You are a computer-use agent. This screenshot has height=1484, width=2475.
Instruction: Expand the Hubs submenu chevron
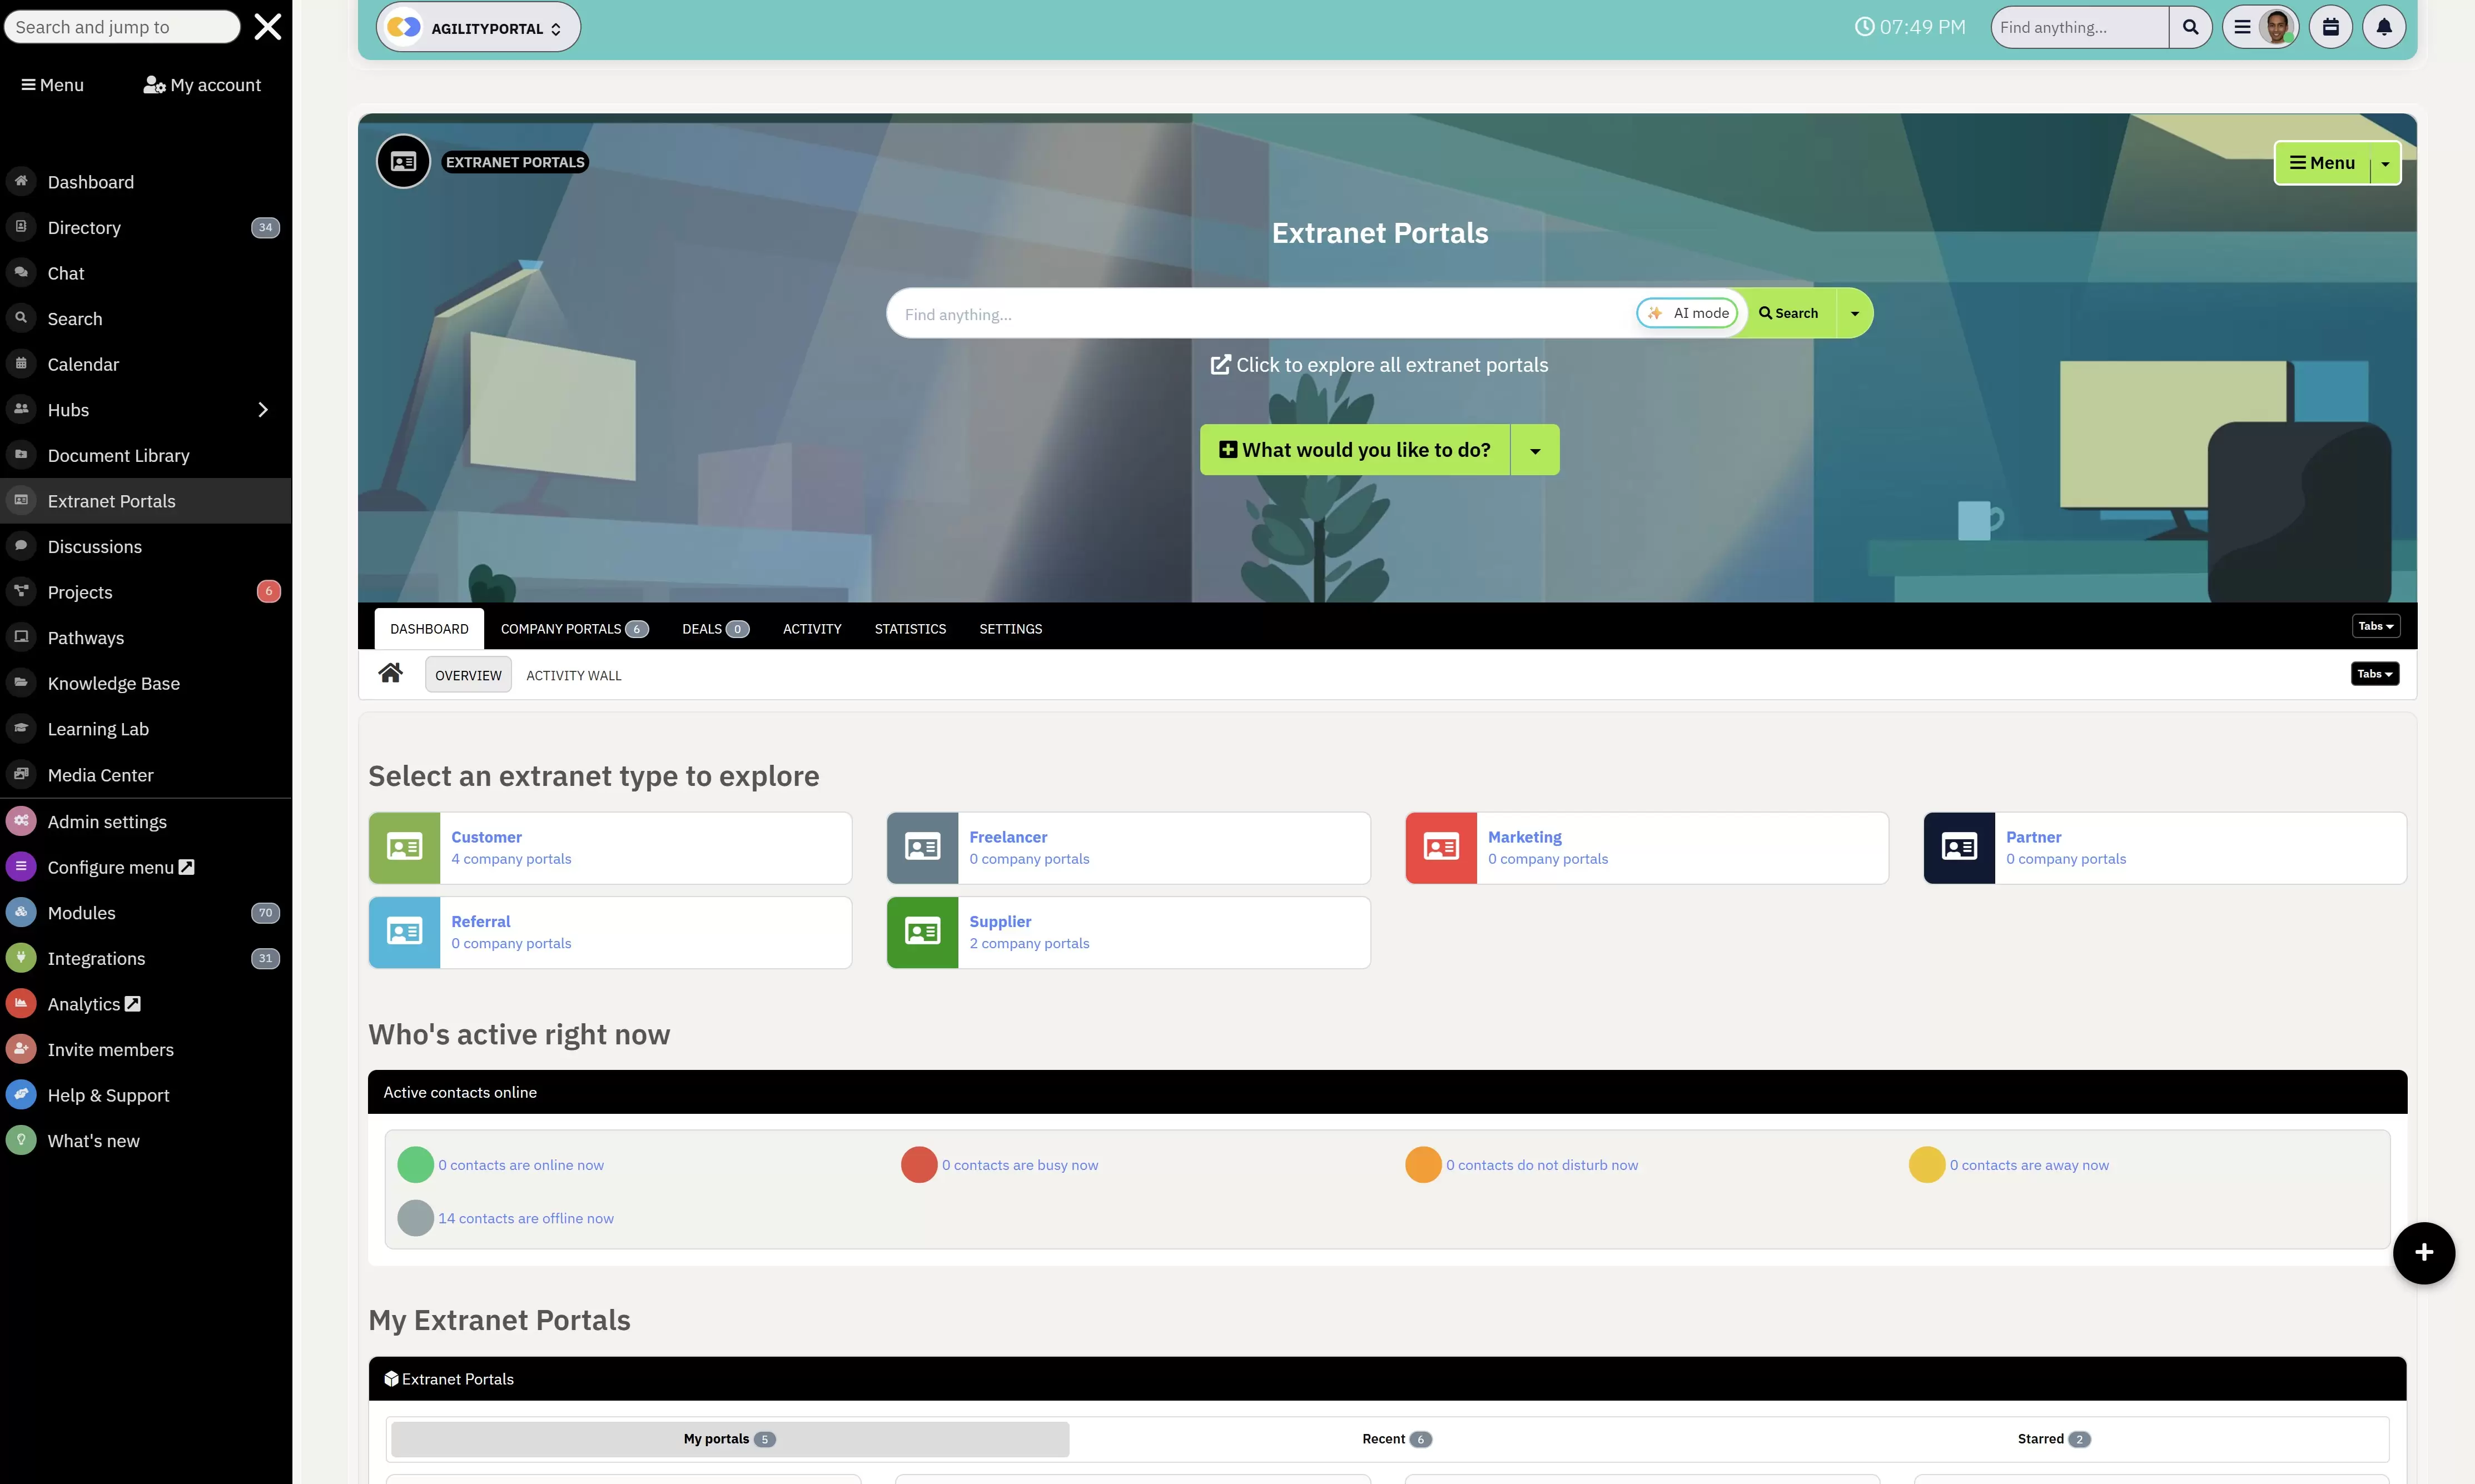(263, 410)
